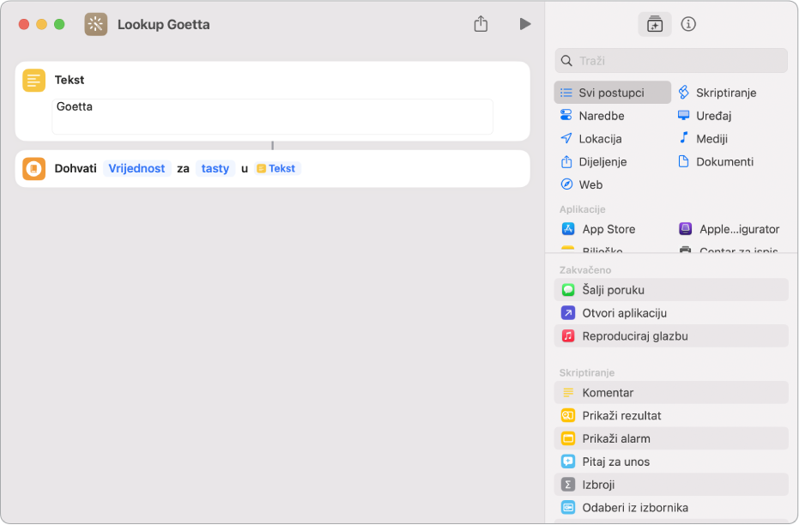Click the Skriptiranje section header in list
Screen dimensions: 799x525
coord(586,373)
